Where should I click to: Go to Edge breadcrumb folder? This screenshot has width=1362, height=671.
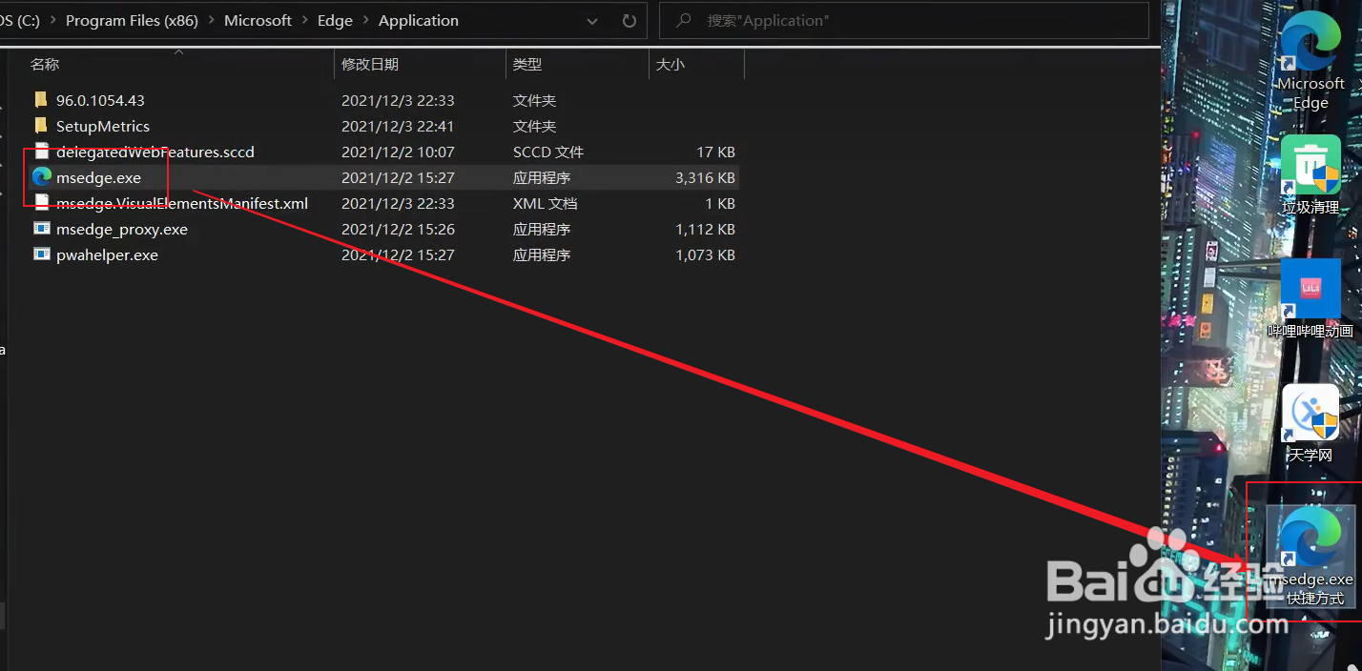pos(335,20)
